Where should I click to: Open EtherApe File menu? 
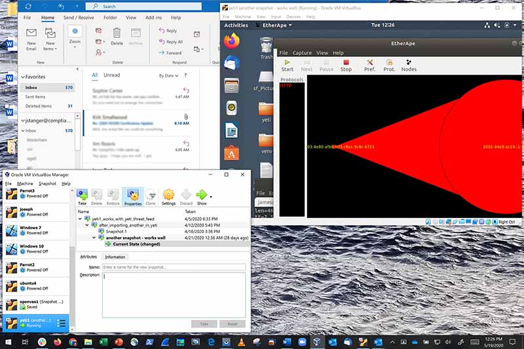[x=284, y=53]
